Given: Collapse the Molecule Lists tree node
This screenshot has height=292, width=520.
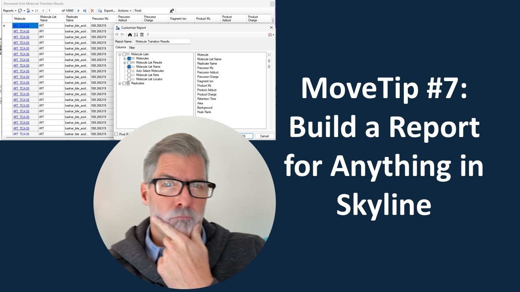Looking at the screenshot, I should click(120, 54).
